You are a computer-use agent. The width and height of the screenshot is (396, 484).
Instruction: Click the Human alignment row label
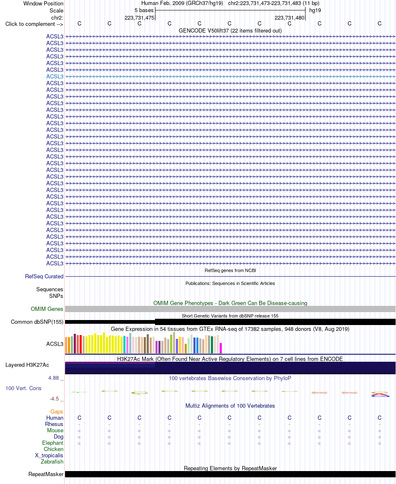tap(55, 418)
